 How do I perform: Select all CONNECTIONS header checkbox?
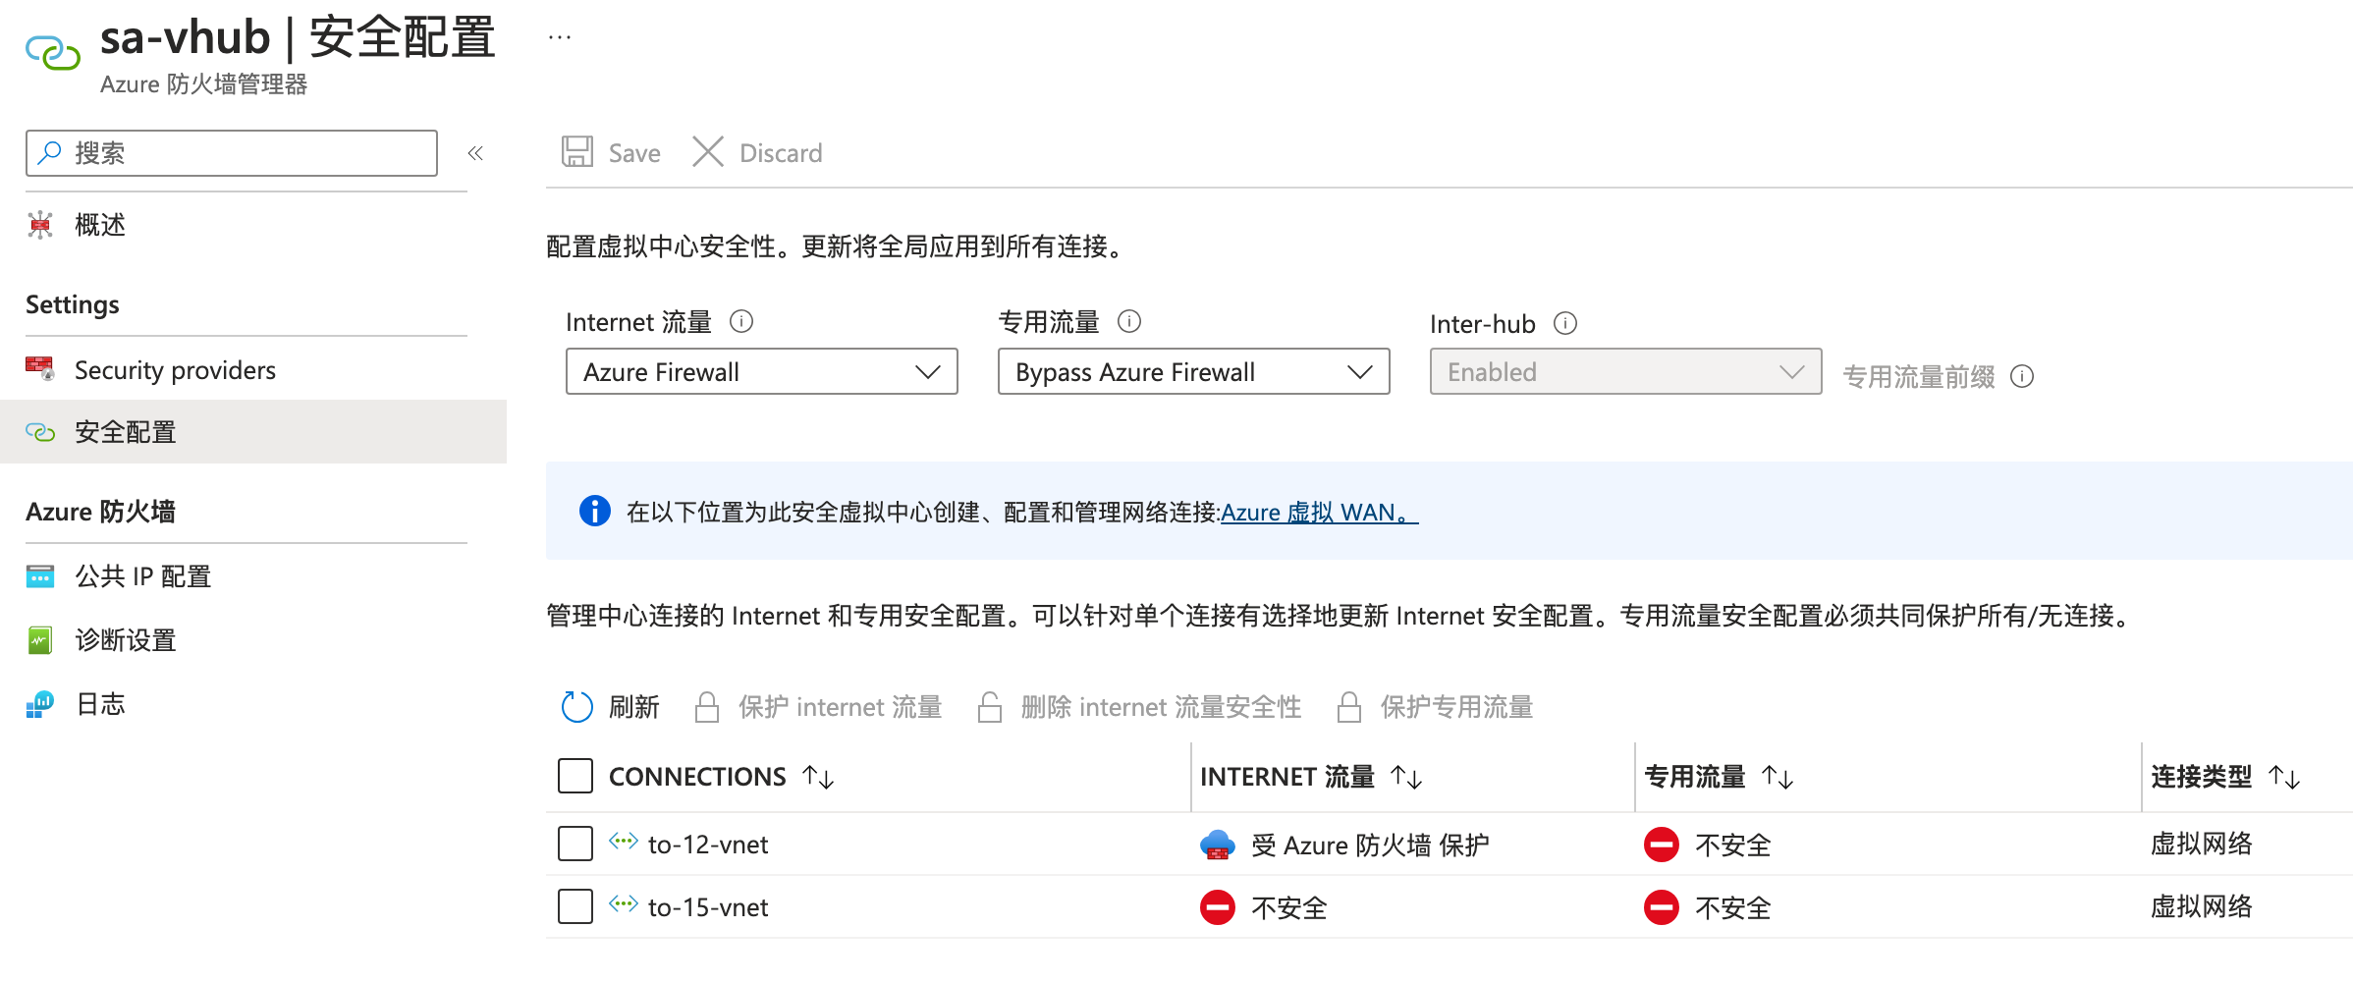[575, 776]
